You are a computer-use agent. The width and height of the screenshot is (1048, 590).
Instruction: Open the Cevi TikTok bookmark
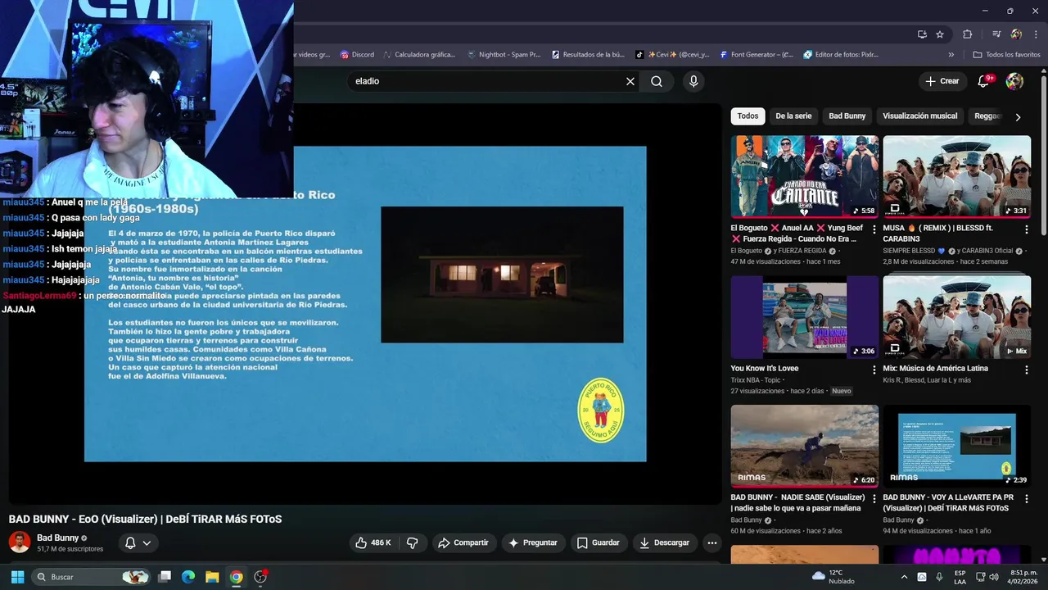pyautogui.click(x=672, y=55)
